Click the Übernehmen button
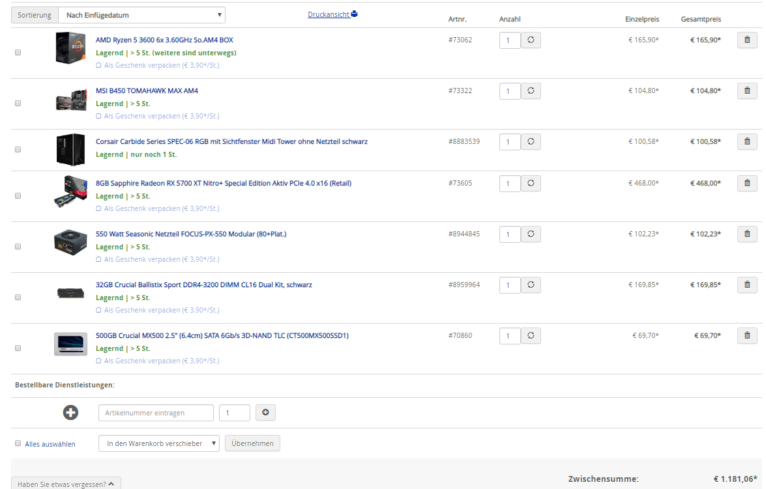 point(252,443)
